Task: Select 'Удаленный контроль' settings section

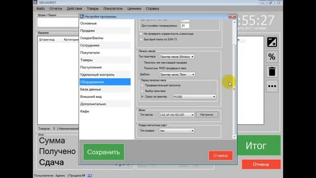Action: pos(105,75)
